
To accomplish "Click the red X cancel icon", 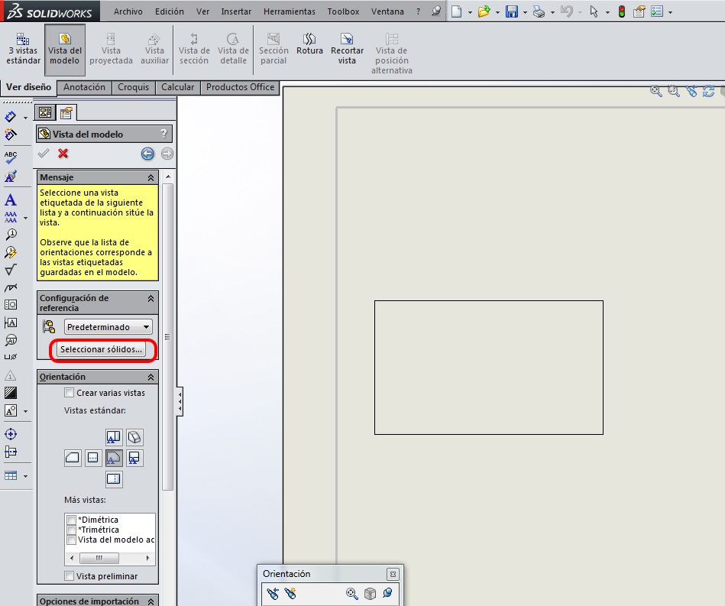I will click(63, 153).
